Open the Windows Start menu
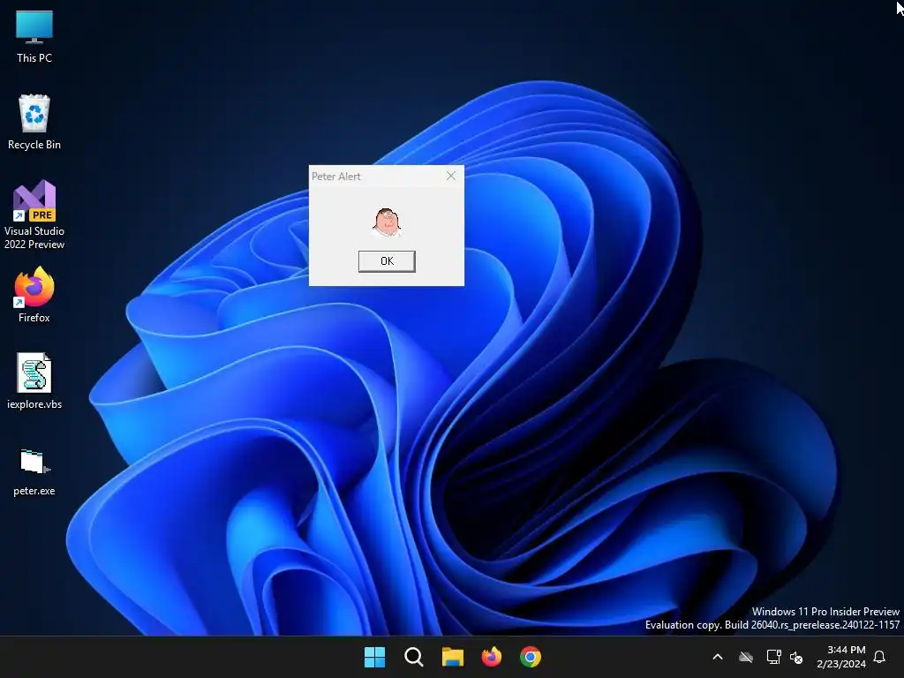The height and width of the screenshot is (678, 904). coord(374,657)
